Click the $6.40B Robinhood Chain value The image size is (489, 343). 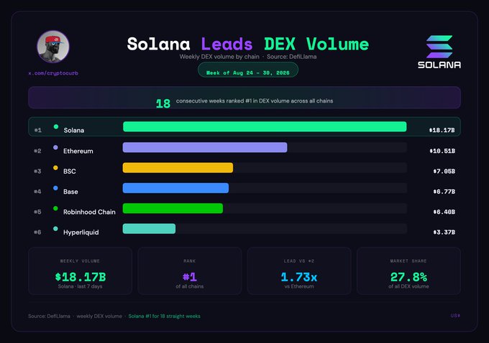point(444,212)
